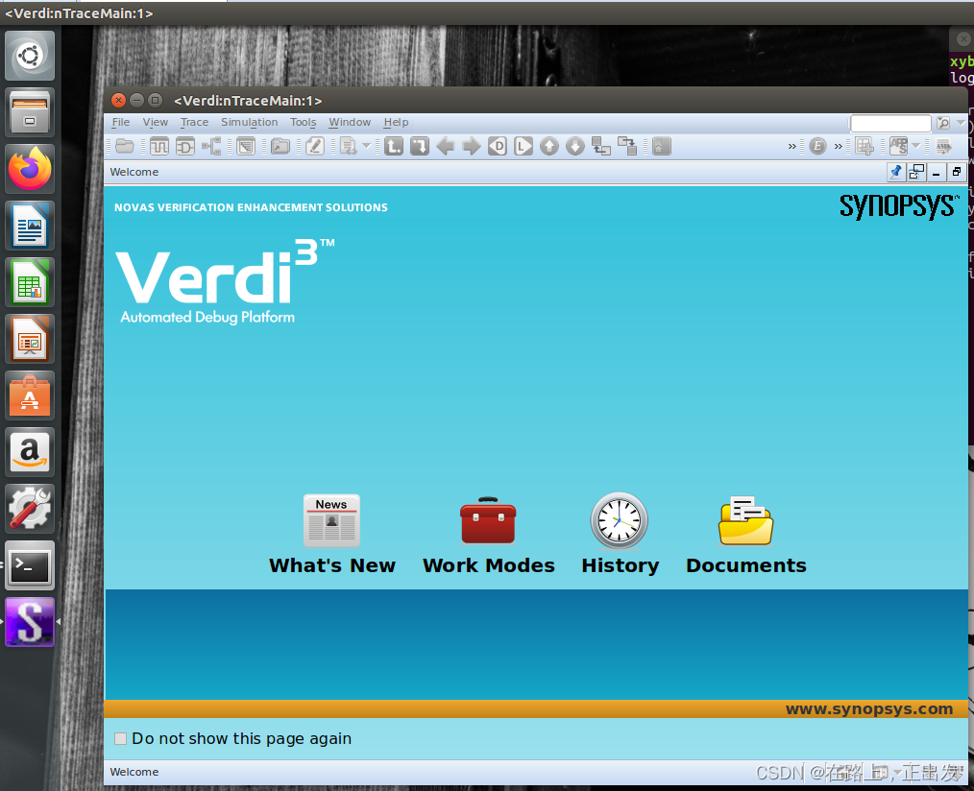Open the Help menu

pyautogui.click(x=396, y=122)
